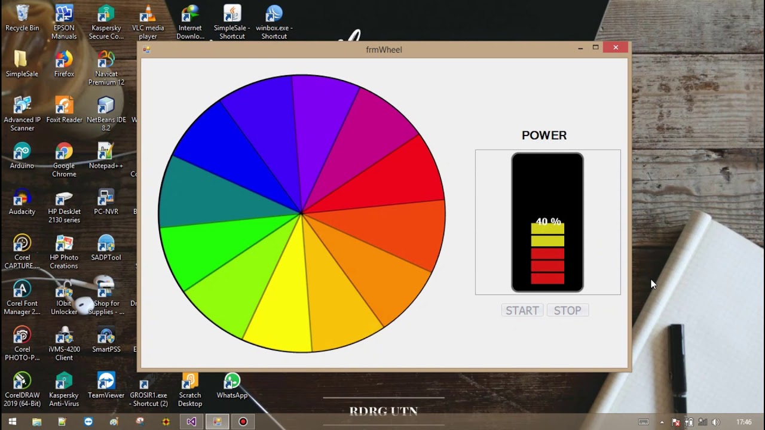Select the Arduino desktop icon
Image resolution: width=765 pixels, height=430 pixels.
pyautogui.click(x=22, y=156)
